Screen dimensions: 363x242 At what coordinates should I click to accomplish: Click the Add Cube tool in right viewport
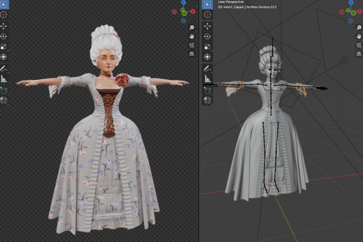point(207,89)
